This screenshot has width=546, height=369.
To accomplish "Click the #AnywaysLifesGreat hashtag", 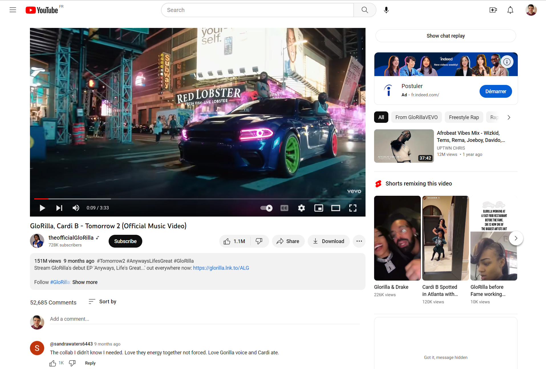I will [x=149, y=261].
